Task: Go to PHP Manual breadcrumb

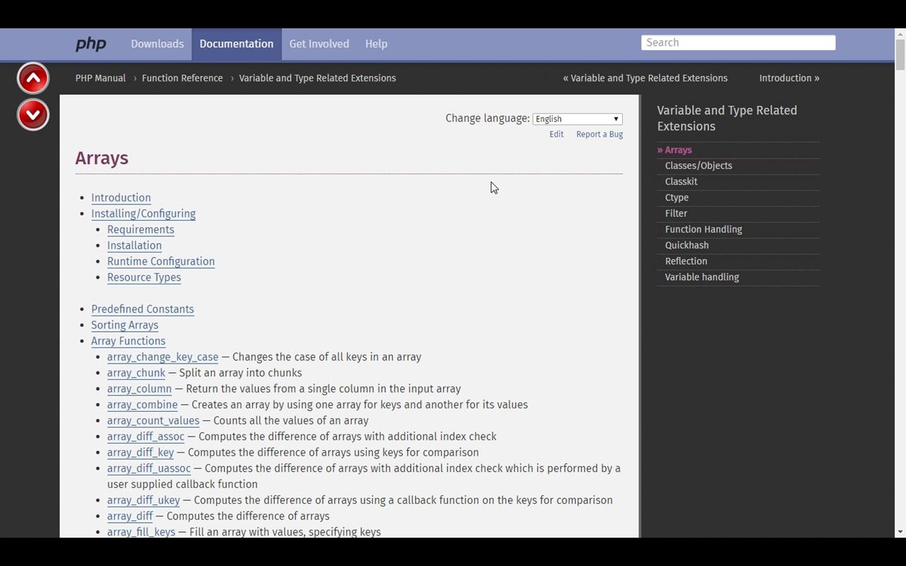Action: pyautogui.click(x=101, y=78)
